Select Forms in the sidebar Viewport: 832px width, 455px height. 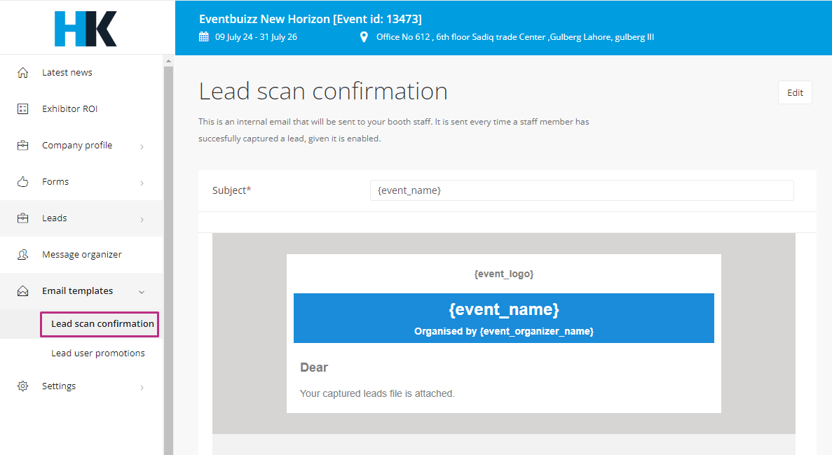coord(55,182)
